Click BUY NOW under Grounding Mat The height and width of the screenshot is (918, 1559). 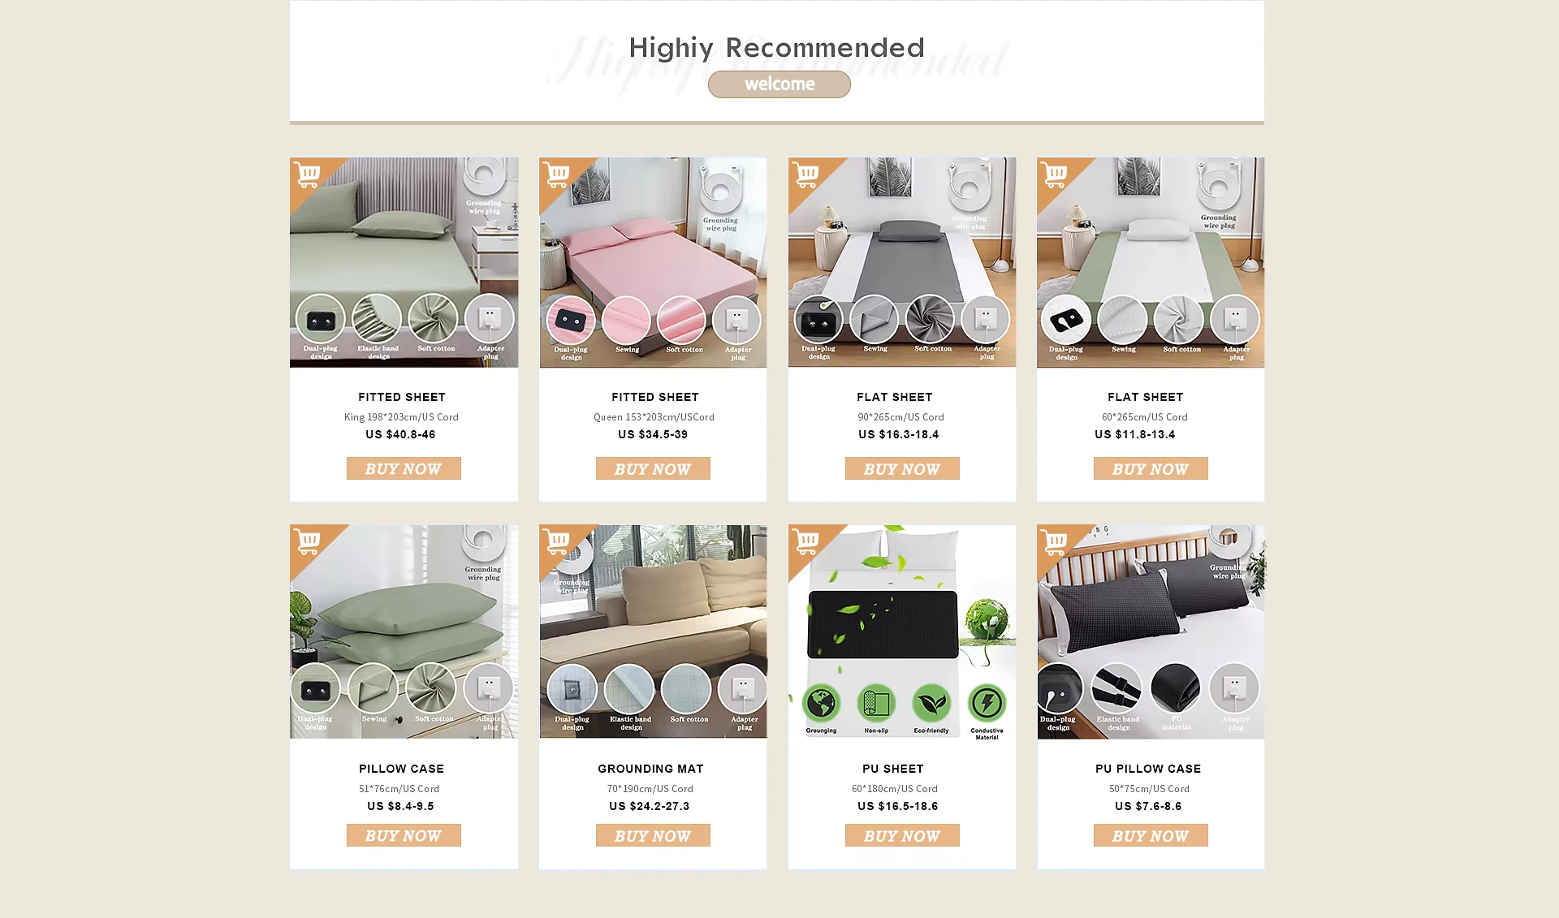pyautogui.click(x=653, y=835)
